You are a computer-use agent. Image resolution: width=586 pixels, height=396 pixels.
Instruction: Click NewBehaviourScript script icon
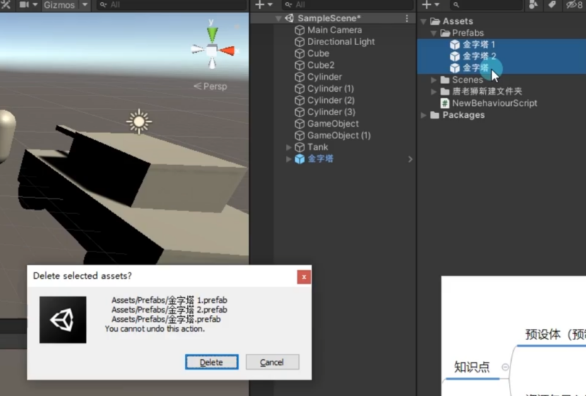coord(445,103)
